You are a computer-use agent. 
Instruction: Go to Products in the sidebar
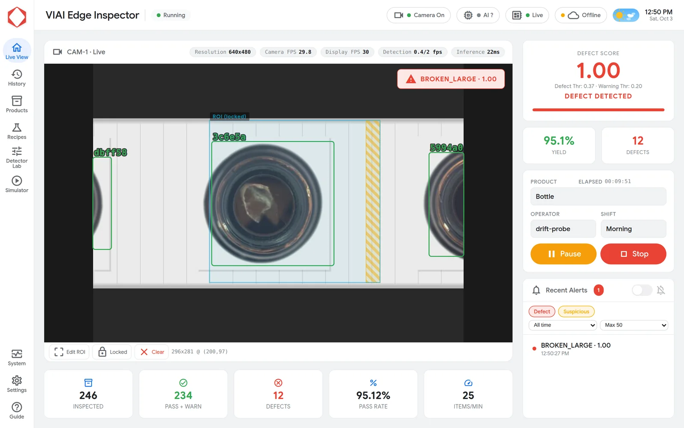[17, 104]
